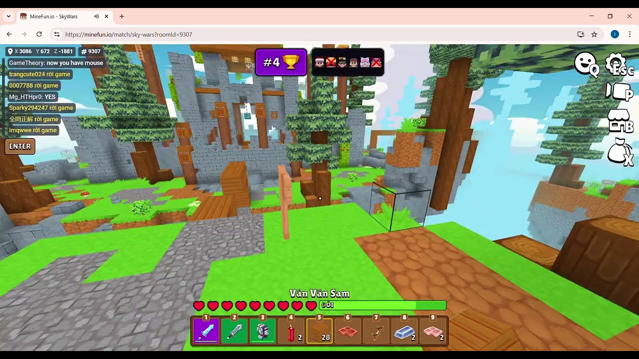This screenshot has height=359, width=639.
Task: Click chat line '0007788 rời game'
Action: coord(33,85)
